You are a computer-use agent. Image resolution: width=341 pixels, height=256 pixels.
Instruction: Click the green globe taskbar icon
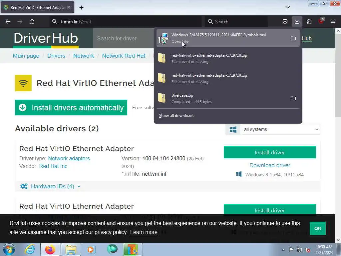112,249
